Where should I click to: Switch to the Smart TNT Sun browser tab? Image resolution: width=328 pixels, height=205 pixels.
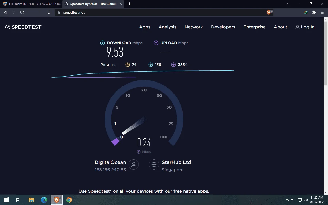32,4
